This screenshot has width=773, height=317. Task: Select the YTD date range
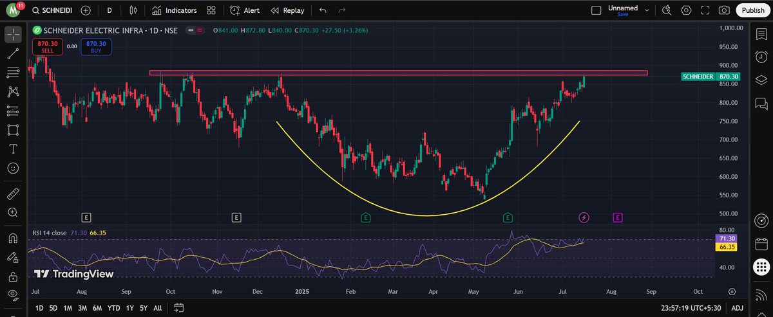[113, 309]
